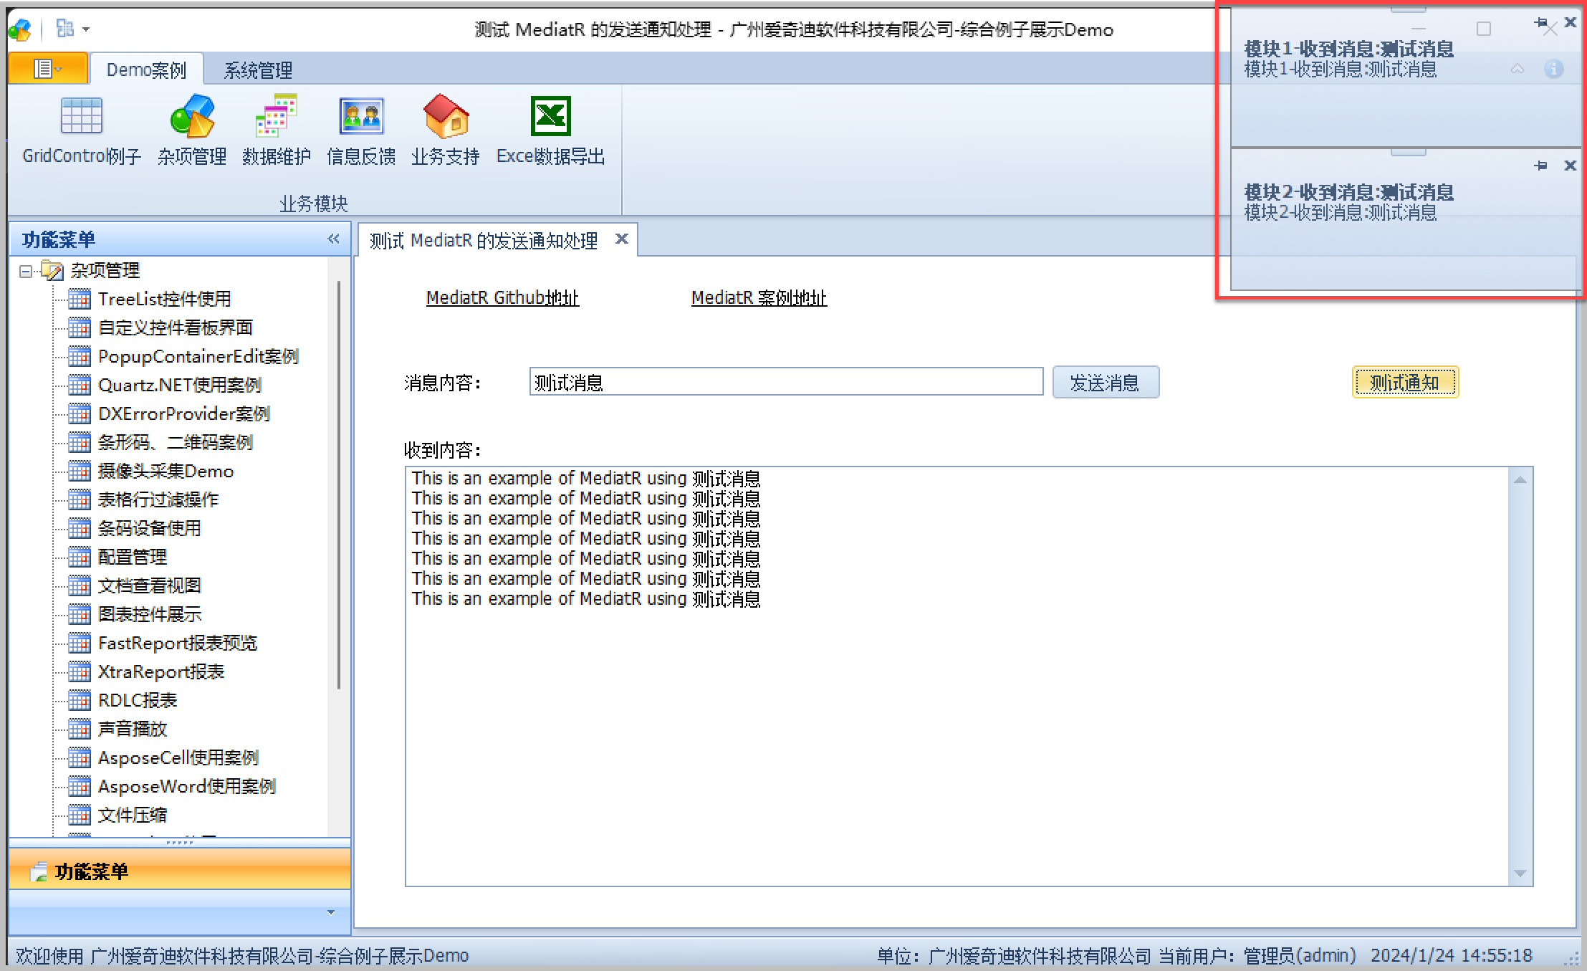Viewport: 1587px width, 971px height.
Task: Click the Excel数据导出 icon
Action: point(550,117)
